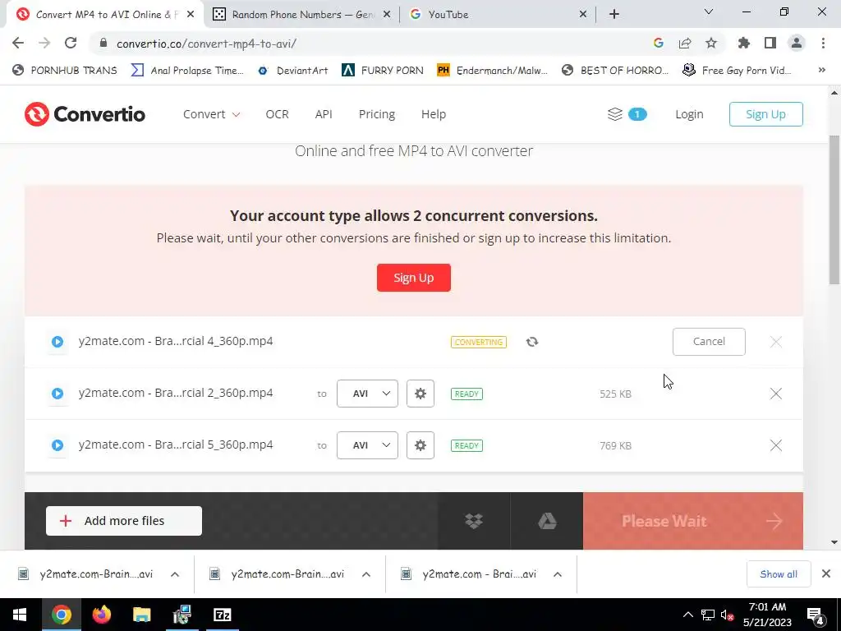Screen dimensions: 841x631
Task: Click Sign Up in the header
Action: pyautogui.click(x=765, y=114)
